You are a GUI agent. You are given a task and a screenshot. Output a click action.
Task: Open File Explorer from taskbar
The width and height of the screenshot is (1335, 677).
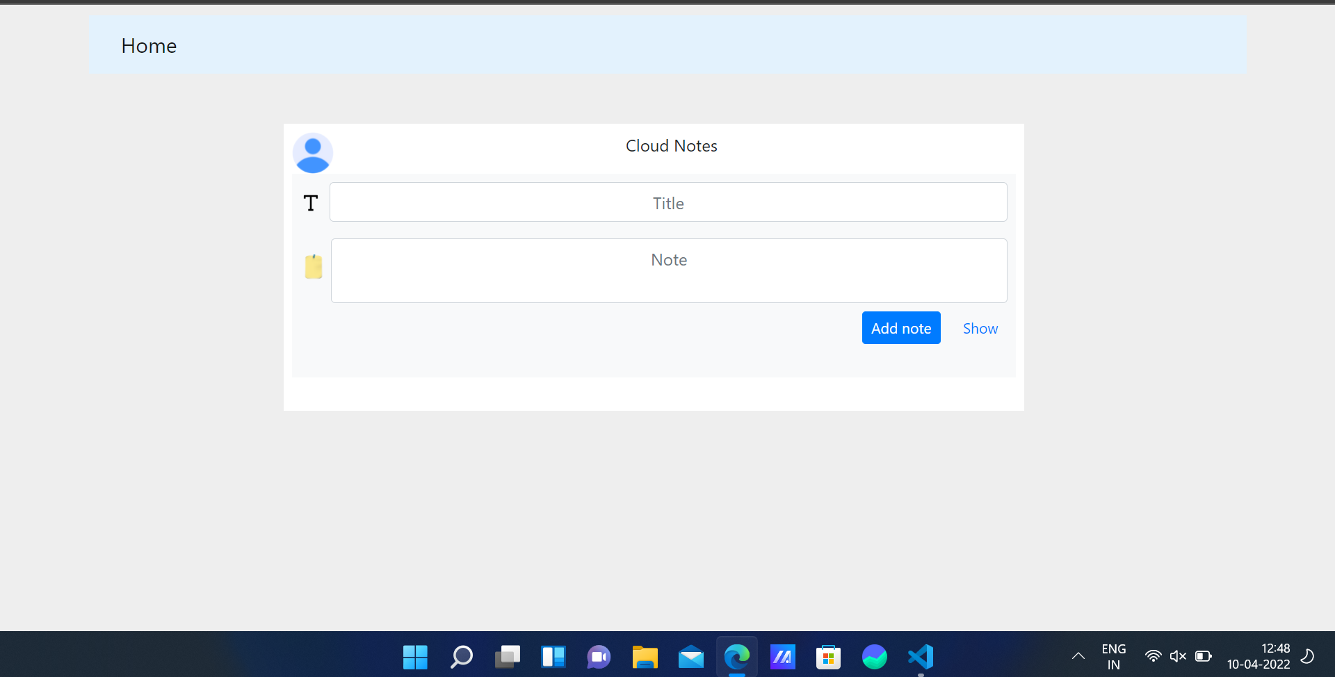[x=645, y=657]
